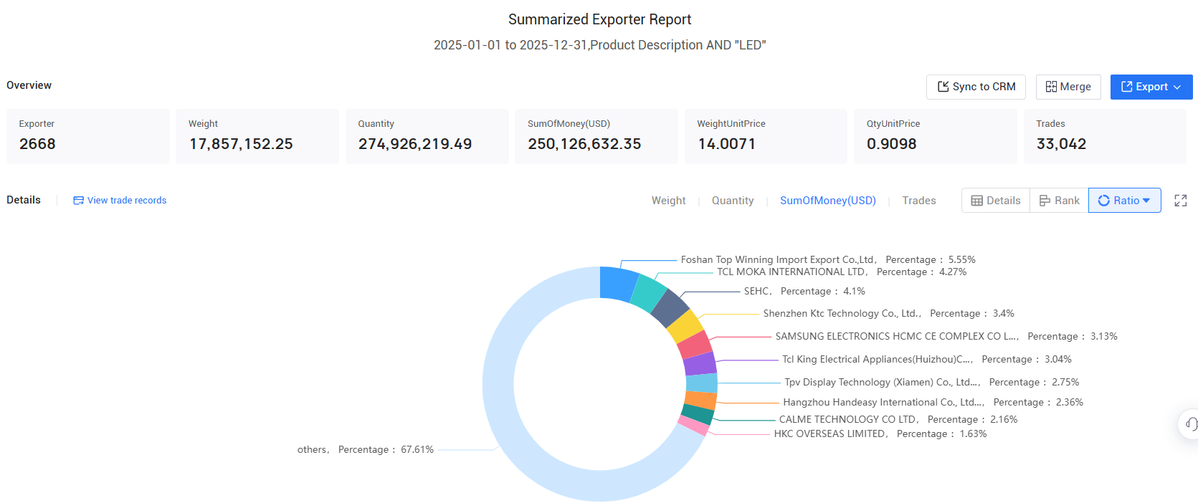Show the Rank chart view

pyautogui.click(x=1059, y=201)
